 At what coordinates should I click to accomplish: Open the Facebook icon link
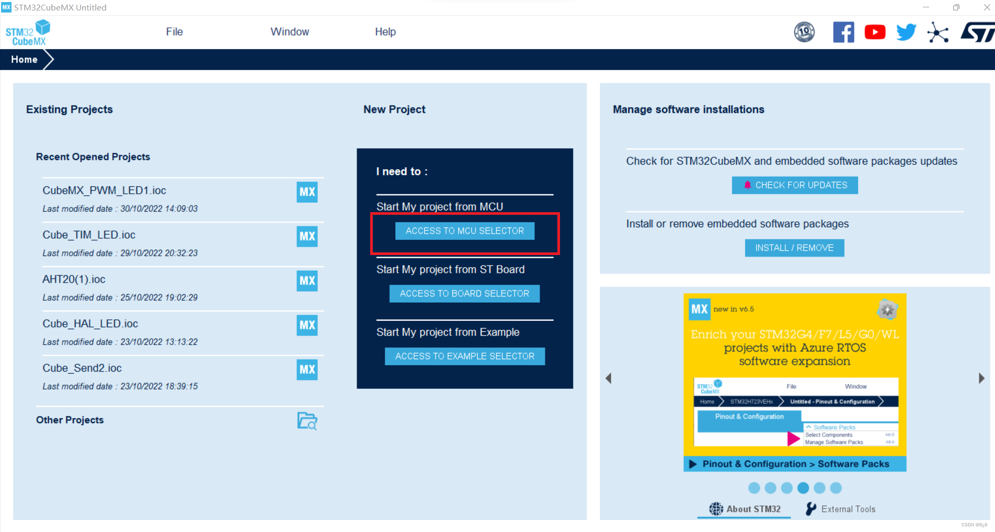(x=843, y=32)
